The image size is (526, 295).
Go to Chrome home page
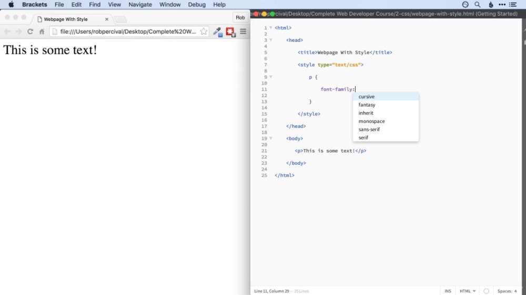point(42,31)
